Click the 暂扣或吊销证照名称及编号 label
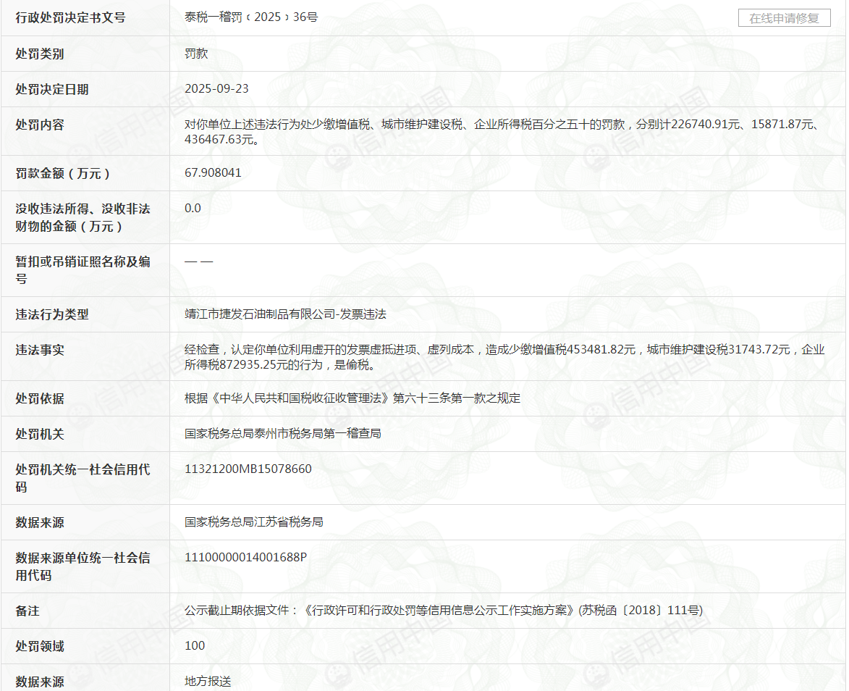This screenshot has height=691, width=849. coord(83,269)
